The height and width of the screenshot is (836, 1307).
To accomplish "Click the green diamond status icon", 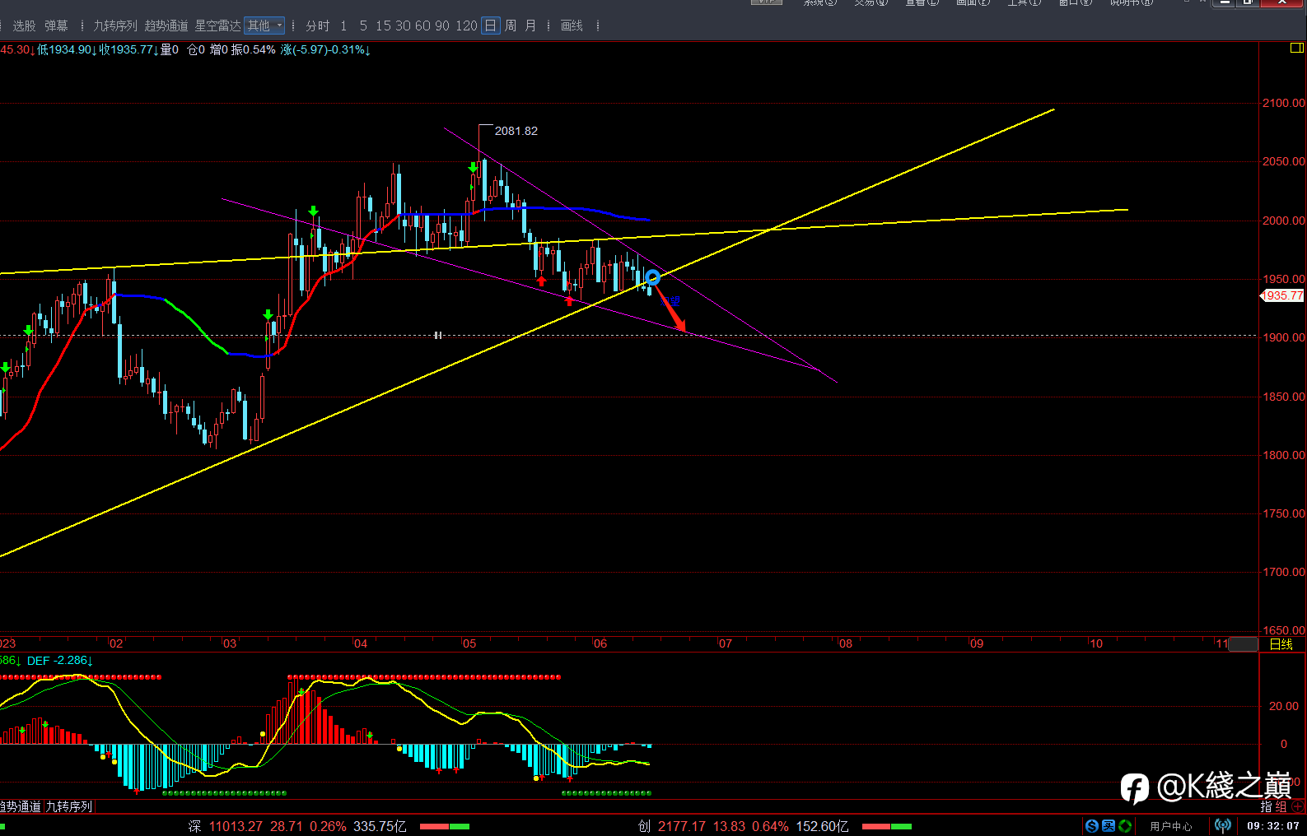I will [1125, 826].
